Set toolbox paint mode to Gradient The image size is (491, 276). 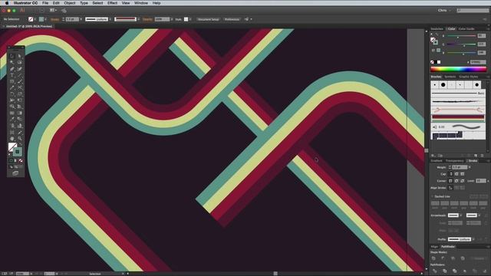[15, 160]
